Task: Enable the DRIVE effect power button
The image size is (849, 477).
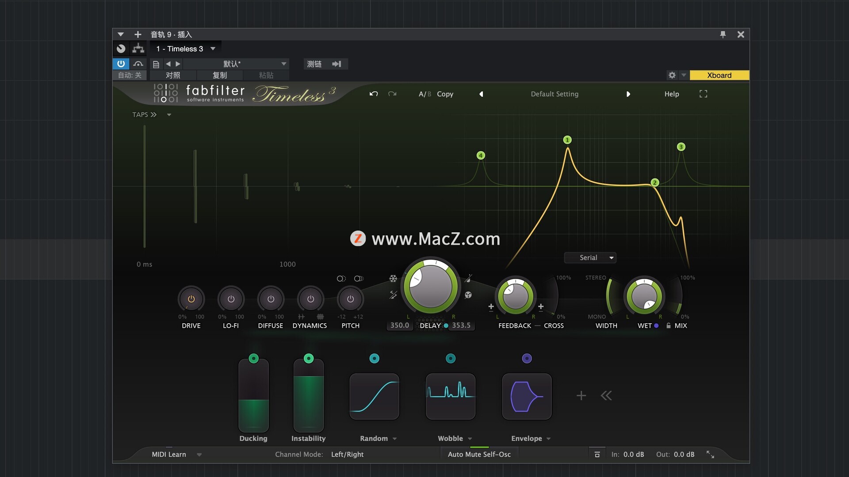Action: [x=191, y=299]
